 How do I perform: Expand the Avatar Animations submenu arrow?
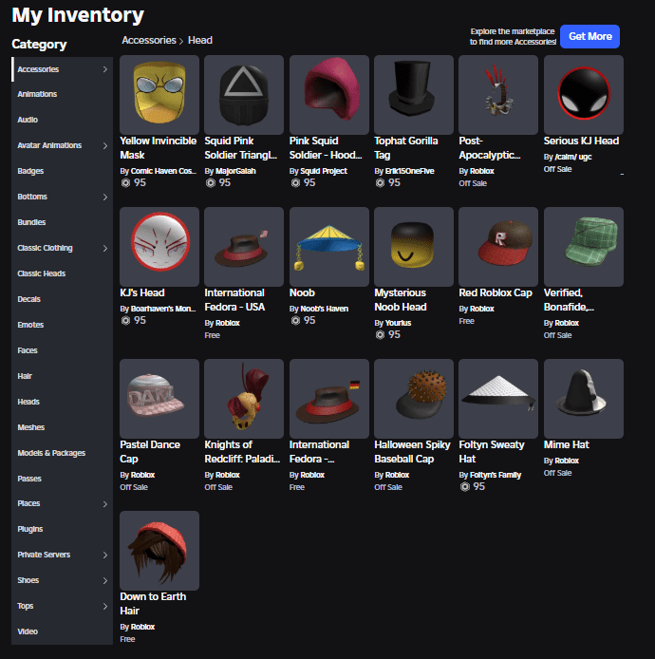105,146
